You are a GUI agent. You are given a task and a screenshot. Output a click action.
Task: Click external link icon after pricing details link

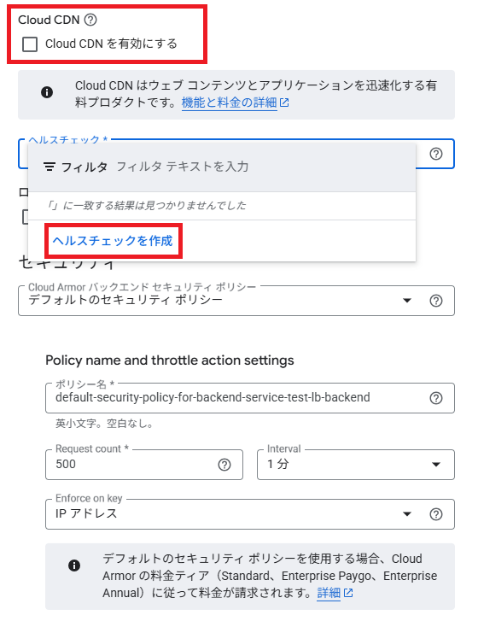284,103
